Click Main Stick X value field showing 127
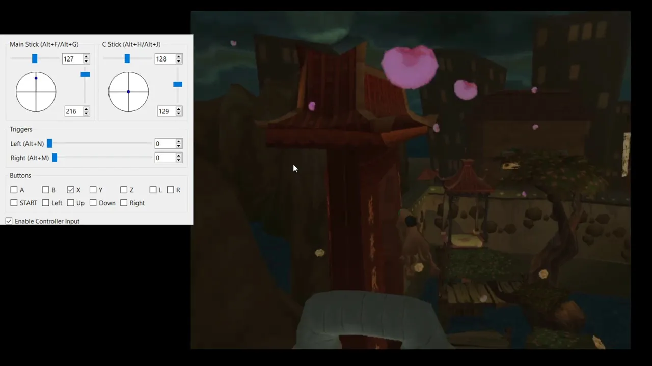 [72, 59]
